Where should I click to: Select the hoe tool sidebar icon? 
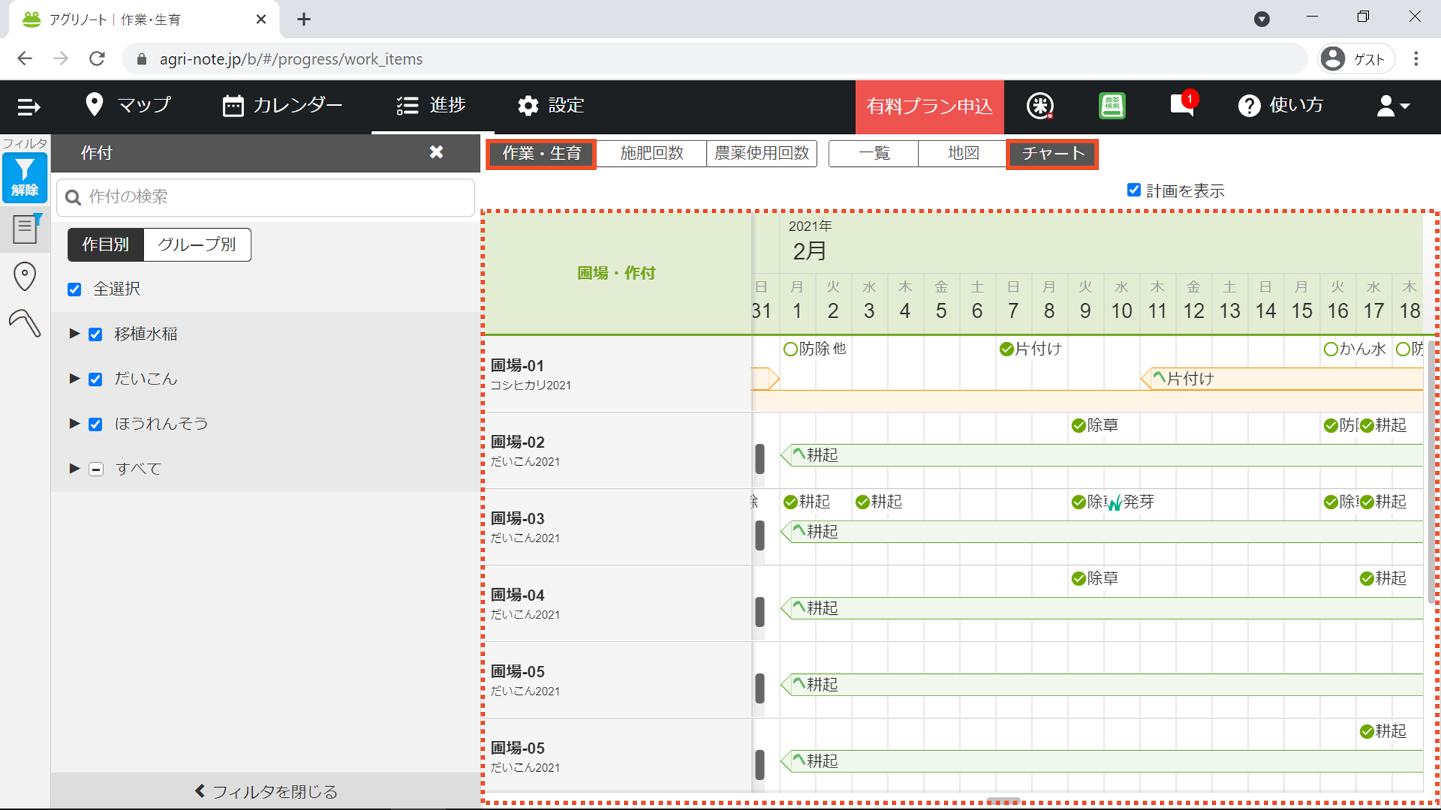point(24,323)
